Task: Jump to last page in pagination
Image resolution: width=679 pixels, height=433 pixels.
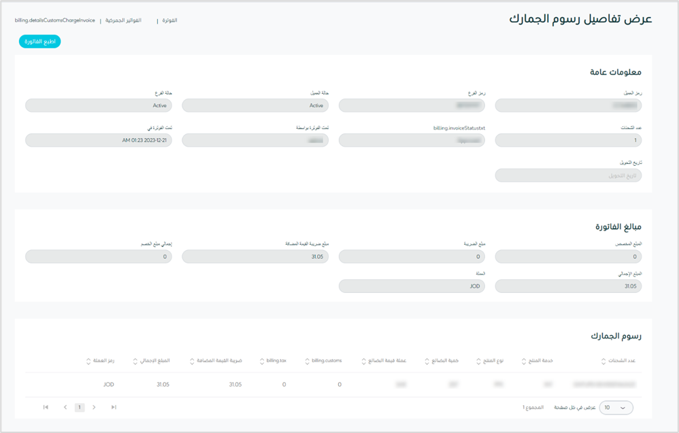Action: tap(114, 407)
